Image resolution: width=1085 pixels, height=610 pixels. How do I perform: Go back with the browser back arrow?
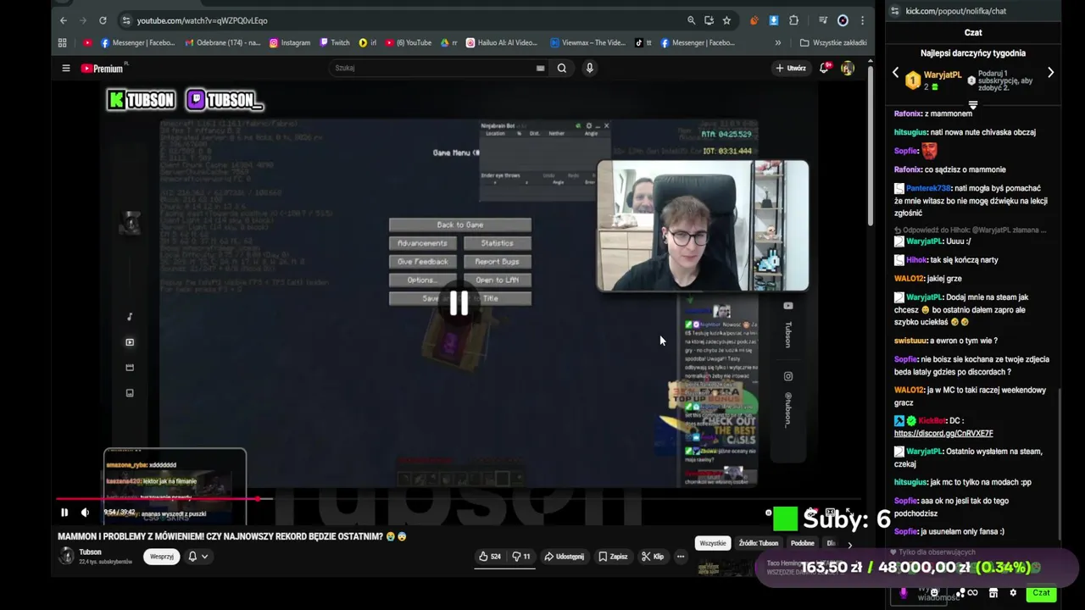[x=64, y=20]
